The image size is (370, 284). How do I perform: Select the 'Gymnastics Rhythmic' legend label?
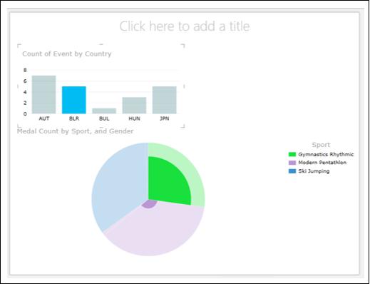[x=326, y=154]
